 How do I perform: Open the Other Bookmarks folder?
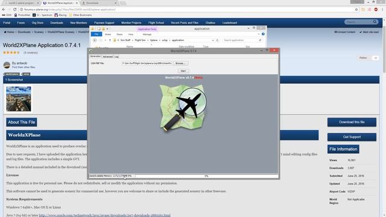[80, 15]
